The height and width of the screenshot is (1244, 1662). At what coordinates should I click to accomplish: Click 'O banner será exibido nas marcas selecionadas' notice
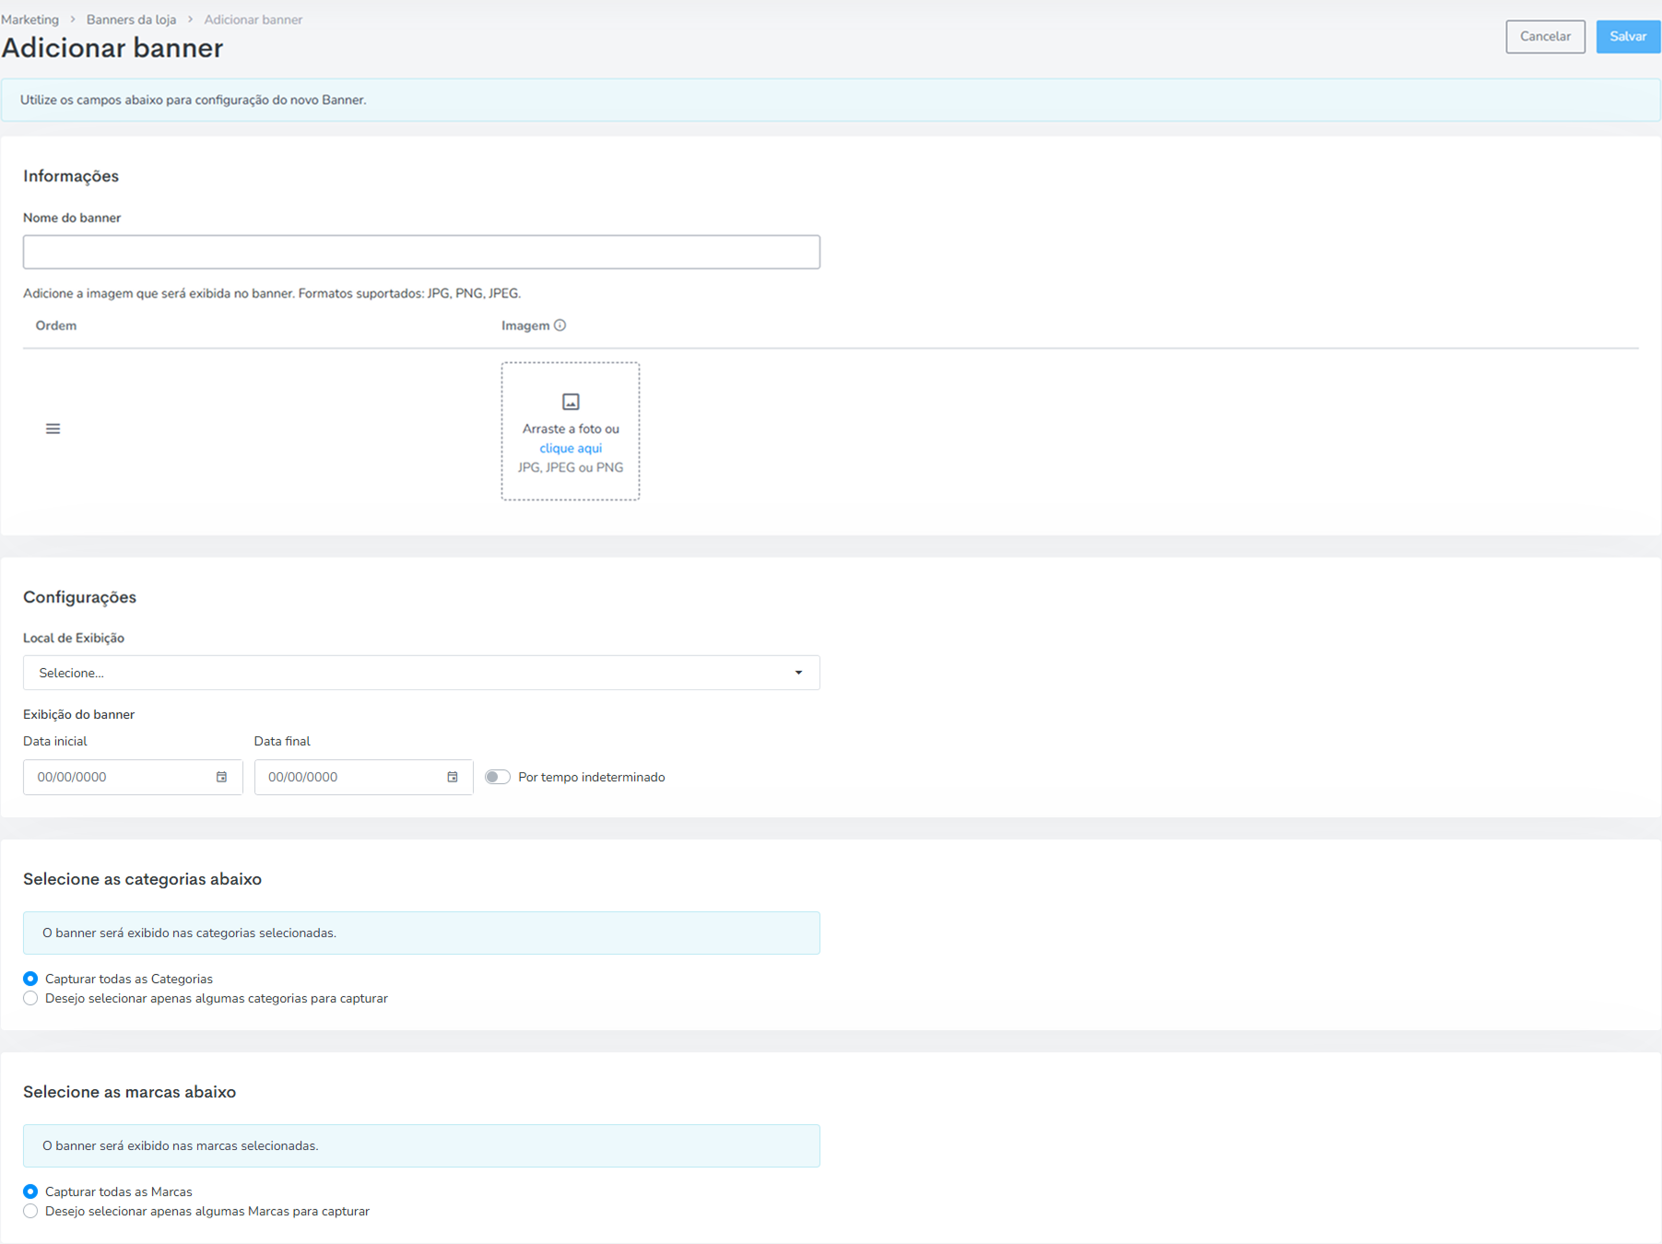point(421,1145)
